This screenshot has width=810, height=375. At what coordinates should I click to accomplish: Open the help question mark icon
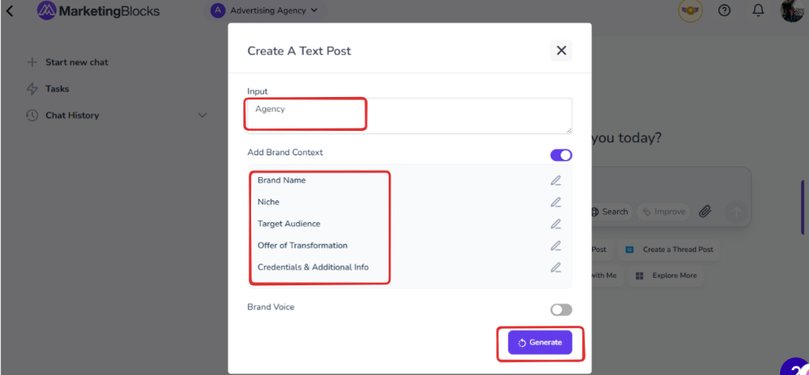point(724,11)
